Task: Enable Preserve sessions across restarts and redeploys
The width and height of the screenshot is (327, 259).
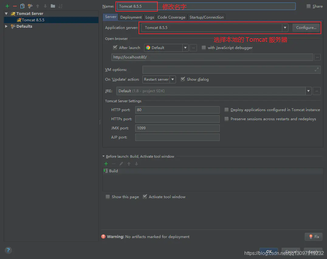Action: click(x=226, y=119)
